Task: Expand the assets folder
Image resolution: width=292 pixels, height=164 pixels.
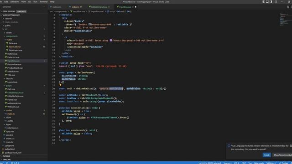Action: (9, 33)
